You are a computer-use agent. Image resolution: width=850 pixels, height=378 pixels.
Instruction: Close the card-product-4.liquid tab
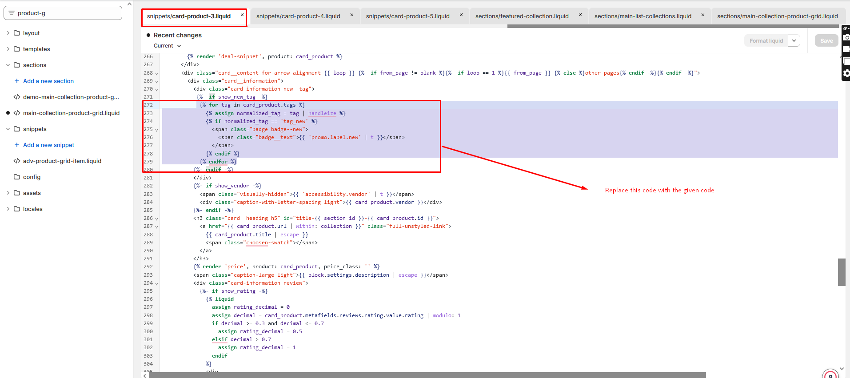click(x=352, y=15)
